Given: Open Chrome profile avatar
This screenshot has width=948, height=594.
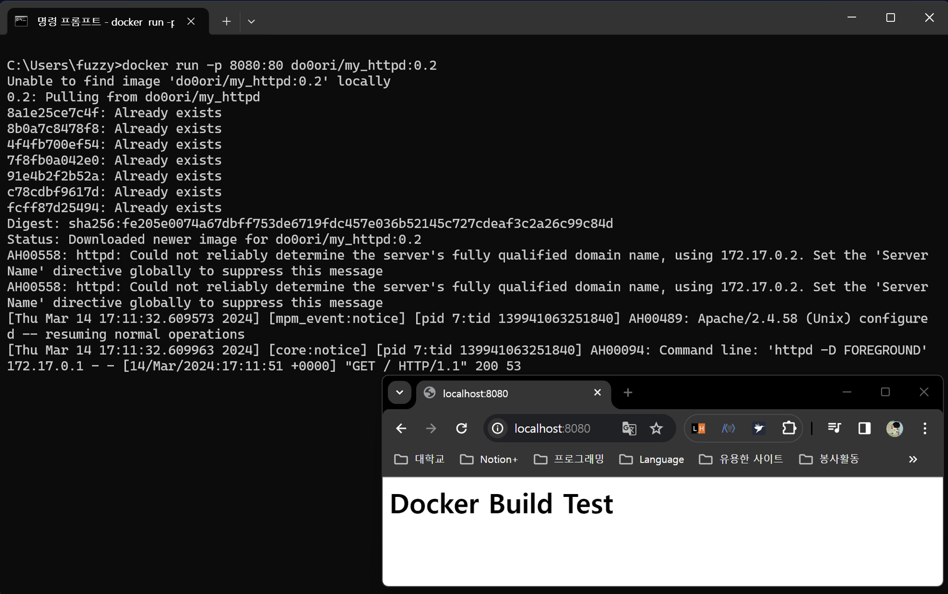Looking at the screenshot, I should (894, 429).
